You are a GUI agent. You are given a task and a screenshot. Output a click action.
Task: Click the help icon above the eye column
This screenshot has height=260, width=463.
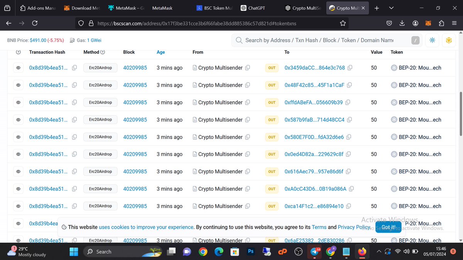click(x=18, y=52)
